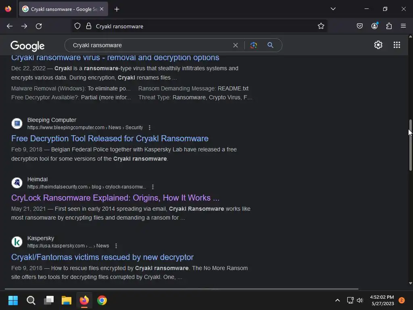Click the scrollbar up arrow

click(x=410, y=37)
